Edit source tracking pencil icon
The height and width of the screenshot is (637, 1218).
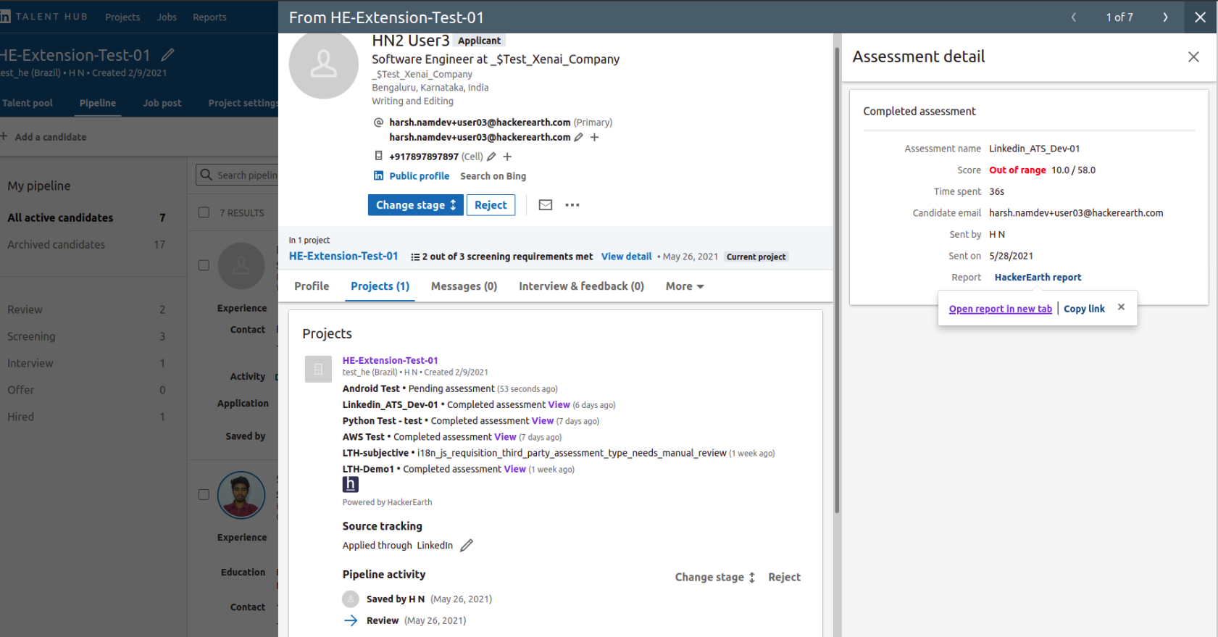467,545
